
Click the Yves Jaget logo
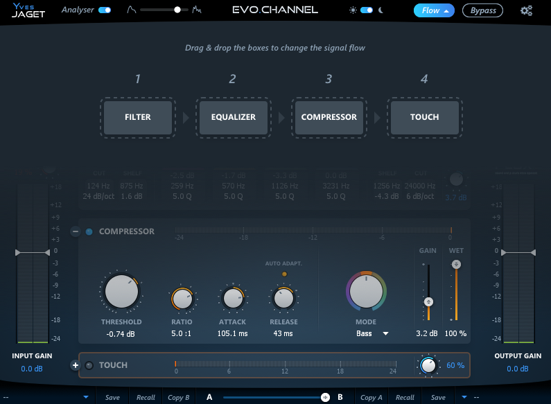tap(28, 10)
